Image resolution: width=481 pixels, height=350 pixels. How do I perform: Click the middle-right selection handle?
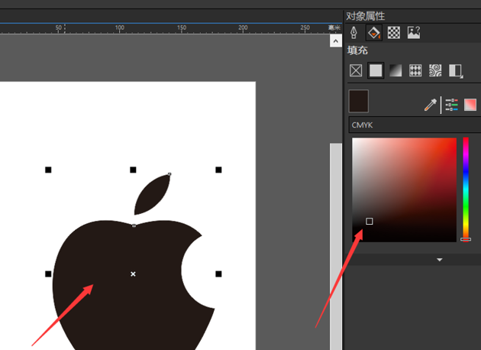tap(218, 274)
